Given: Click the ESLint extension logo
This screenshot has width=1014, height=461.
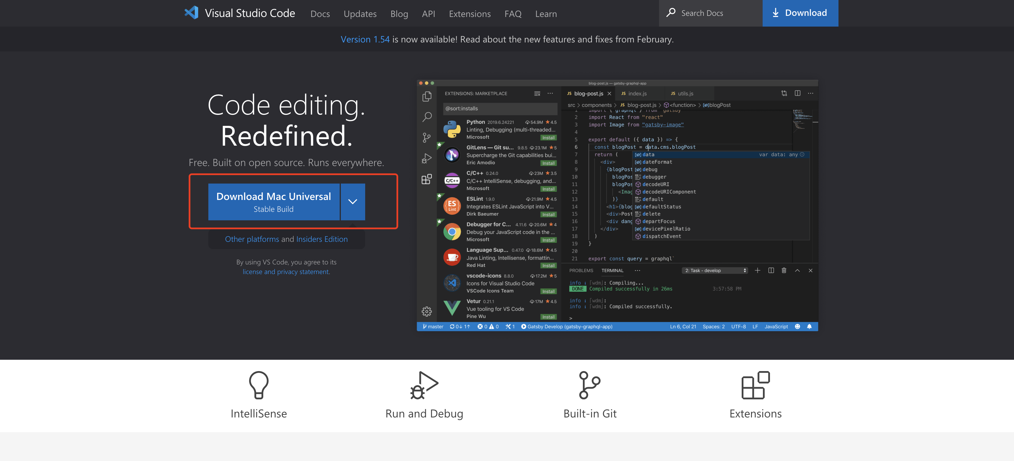Looking at the screenshot, I should coord(452,206).
